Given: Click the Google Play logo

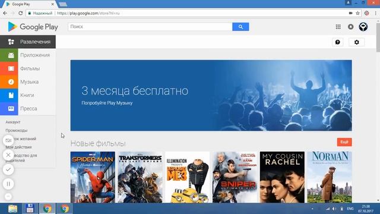Looking at the screenshot, I should click(x=33, y=27).
